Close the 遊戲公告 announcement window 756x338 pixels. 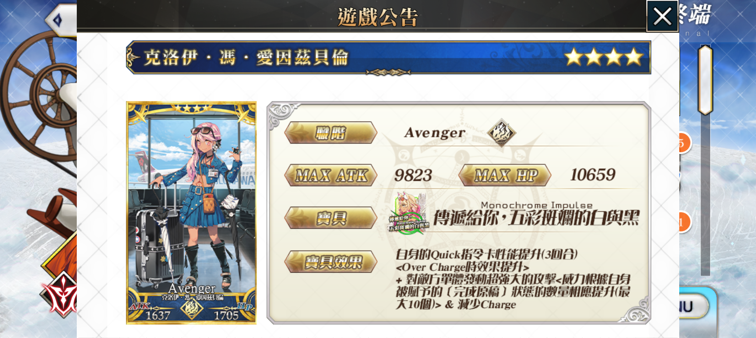click(662, 16)
